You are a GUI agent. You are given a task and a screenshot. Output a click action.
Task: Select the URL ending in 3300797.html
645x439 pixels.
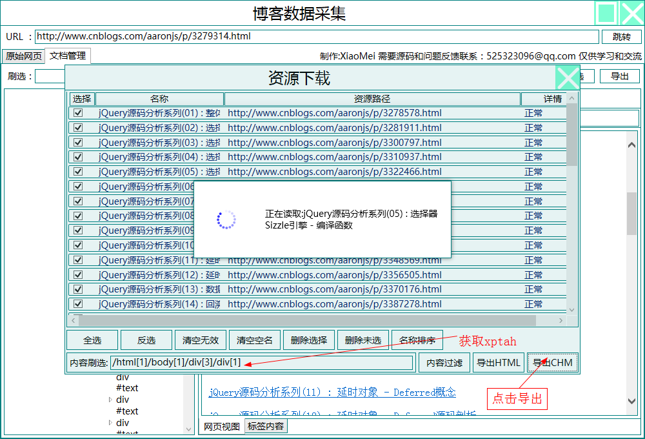pos(334,143)
